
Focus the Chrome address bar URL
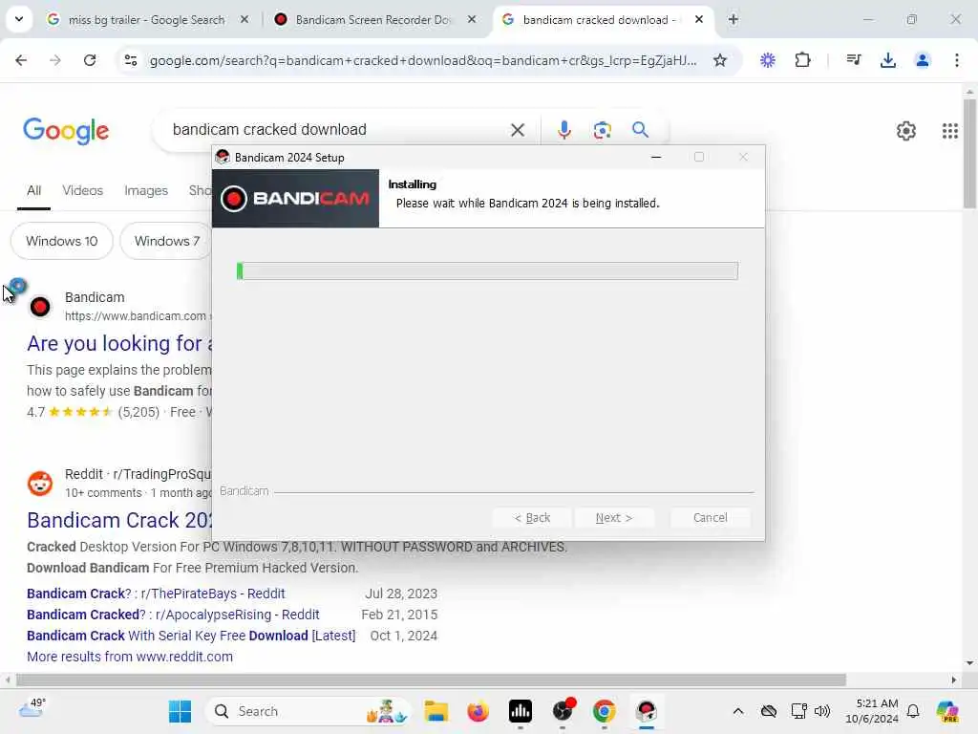[423, 60]
